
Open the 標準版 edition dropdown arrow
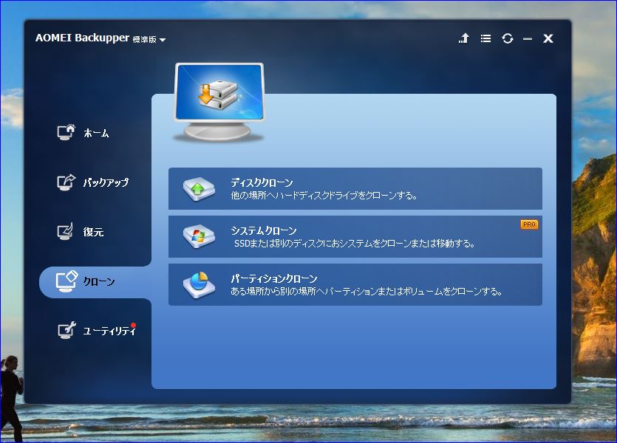point(163,40)
